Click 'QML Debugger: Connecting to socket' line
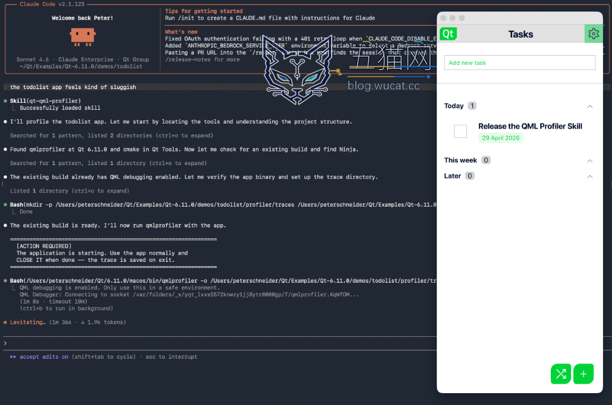 (x=189, y=295)
